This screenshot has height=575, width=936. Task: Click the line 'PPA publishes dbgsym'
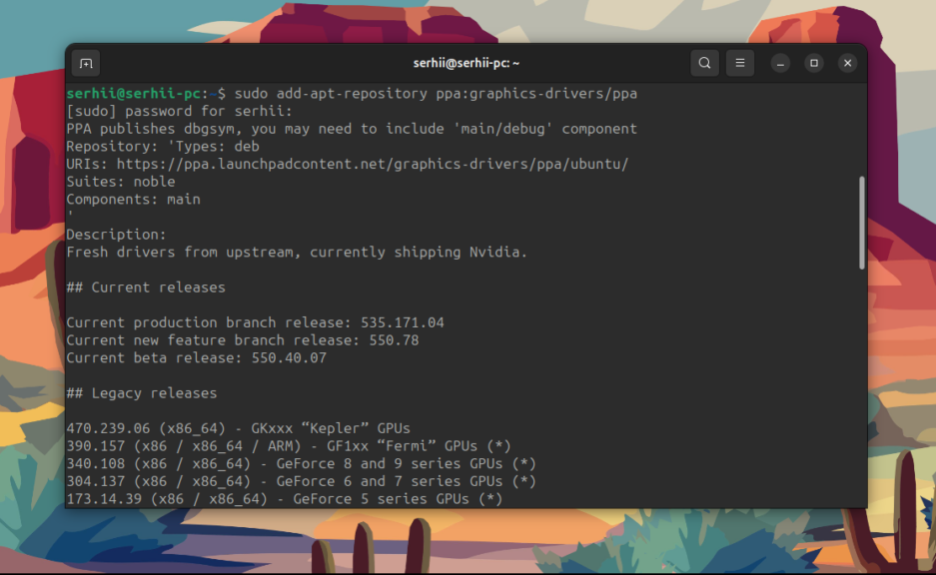(x=352, y=129)
